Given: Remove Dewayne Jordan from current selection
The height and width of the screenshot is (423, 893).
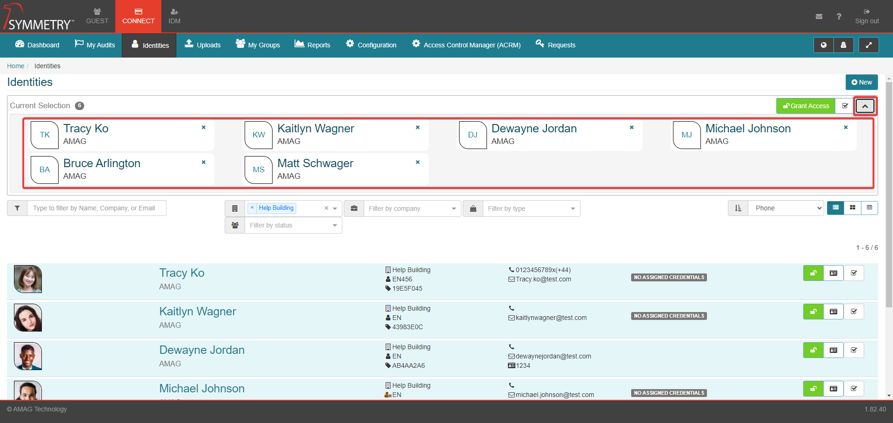Looking at the screenshot, I should click(632, 127).
